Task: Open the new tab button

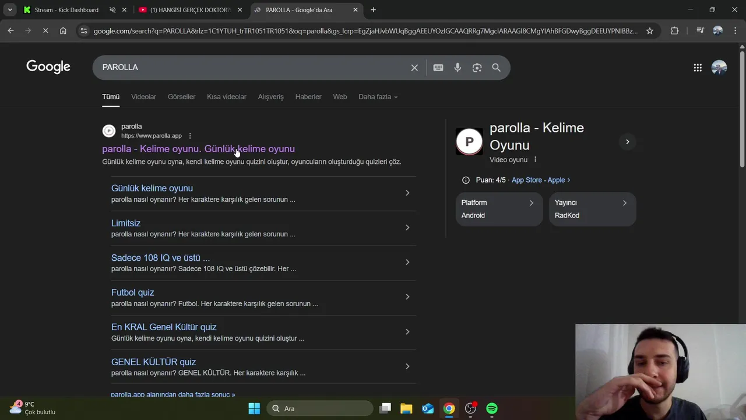Action: click(x=373, y=10)
